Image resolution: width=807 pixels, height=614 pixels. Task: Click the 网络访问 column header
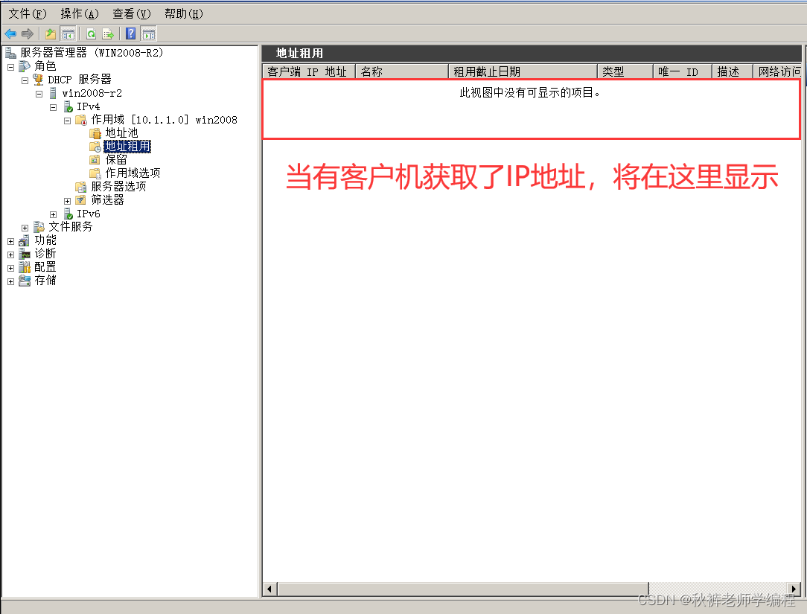777,71
